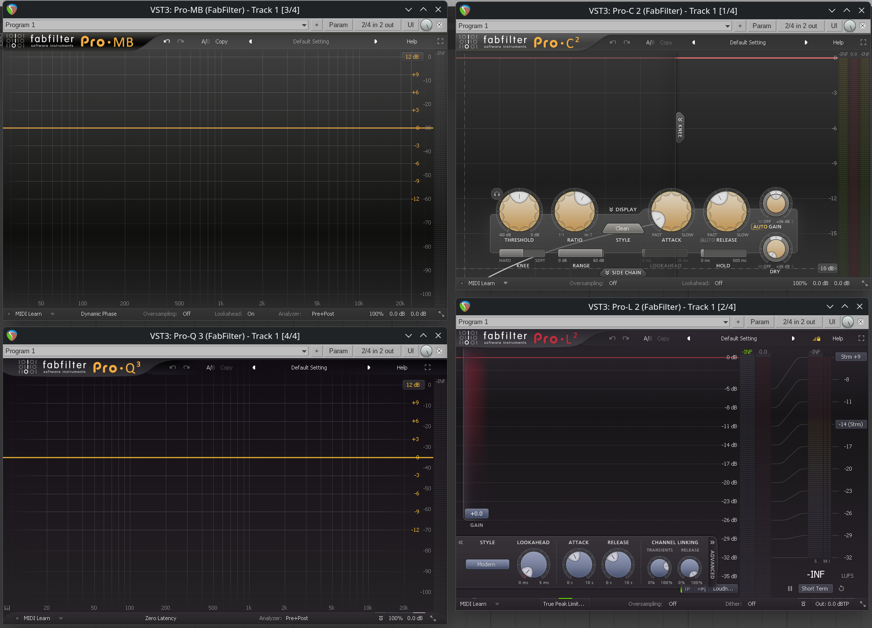Open the Help menu in Pro-L 2
The width and height of the screenshot is (872, 628).
coord(838,338)
